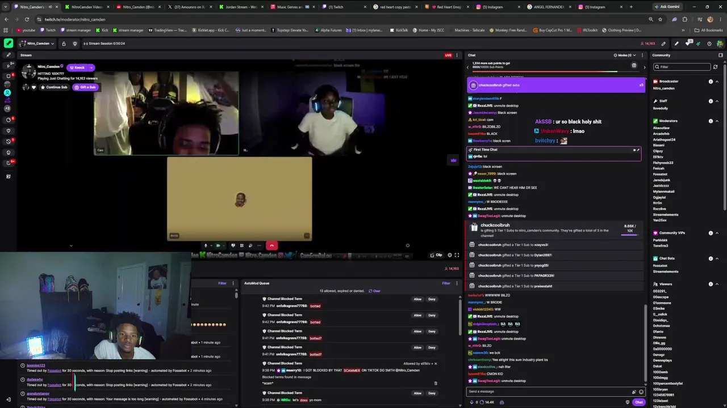
Task: Collapse the Chat Bots group
Action: [717, 258]
